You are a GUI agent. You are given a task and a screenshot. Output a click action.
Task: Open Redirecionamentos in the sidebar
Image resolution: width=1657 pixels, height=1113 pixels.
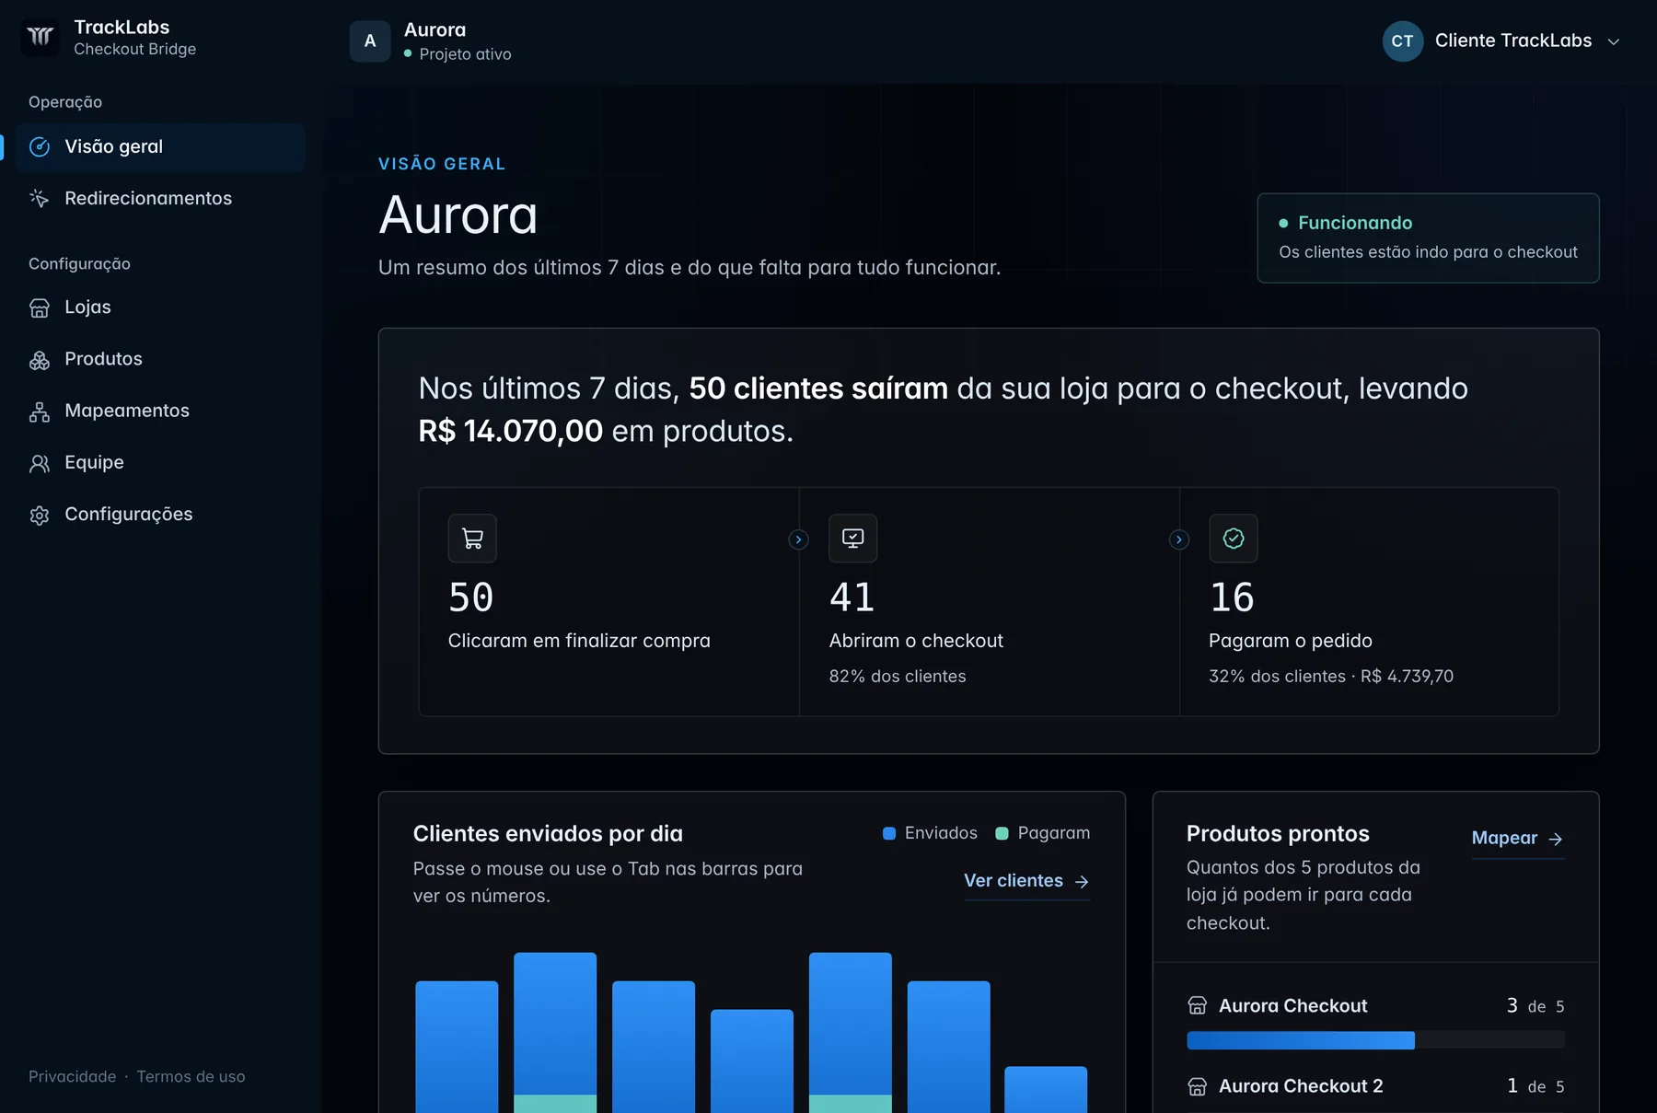[160, 199]
